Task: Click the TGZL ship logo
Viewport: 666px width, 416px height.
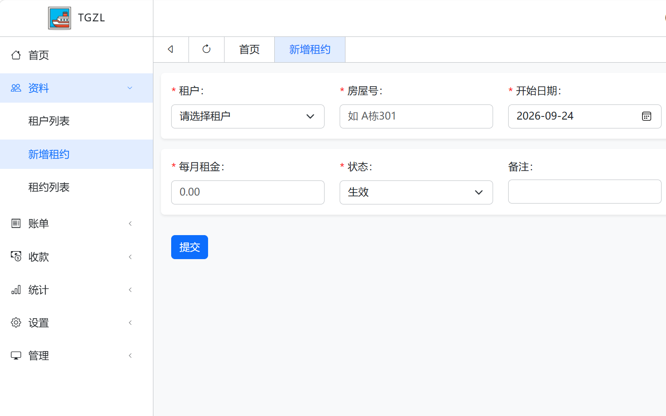Action: pyautogui.click(x=60, y=18)
